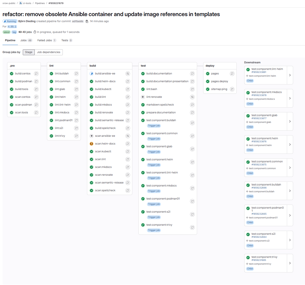
Task: Retry the test:component:trivy trigger job
Action: click(x=192, y=227)
